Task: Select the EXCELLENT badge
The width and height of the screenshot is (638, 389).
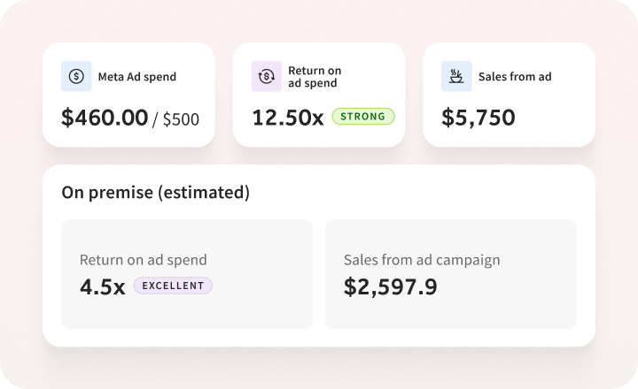Action: [x=173, y=286]
